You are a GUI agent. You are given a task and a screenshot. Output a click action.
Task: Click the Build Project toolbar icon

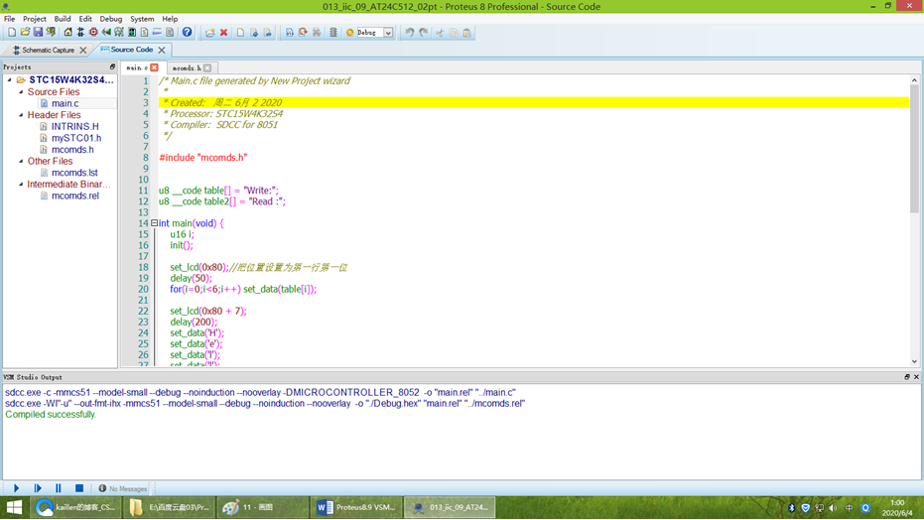click(x=290, y=33)
